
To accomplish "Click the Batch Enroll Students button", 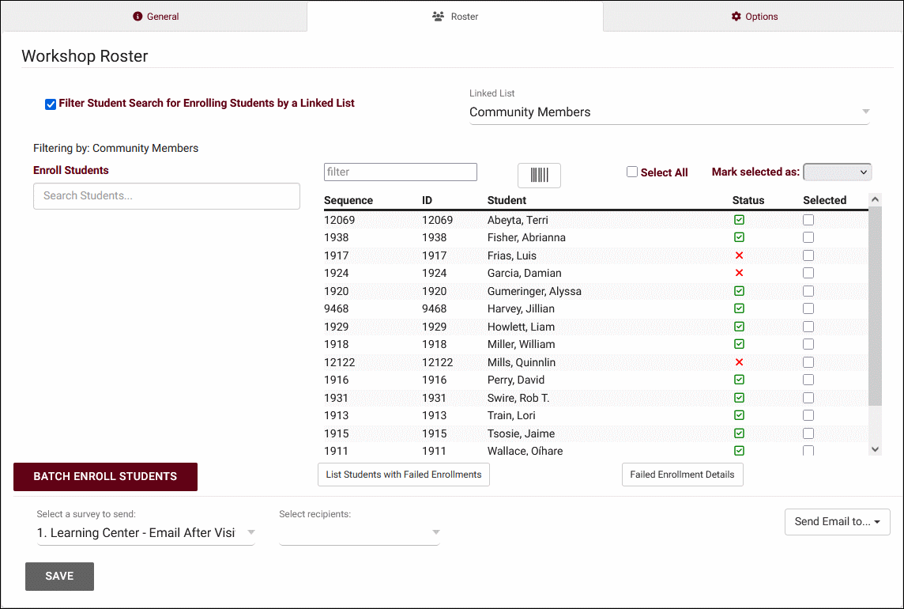I will [x=105, y=477].
